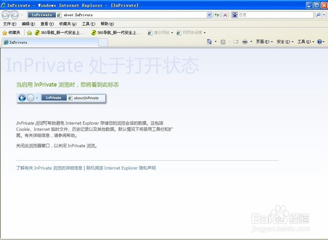
Task: Expand the 安全(S) dropdown menu
Action: [x=284, y=42]
